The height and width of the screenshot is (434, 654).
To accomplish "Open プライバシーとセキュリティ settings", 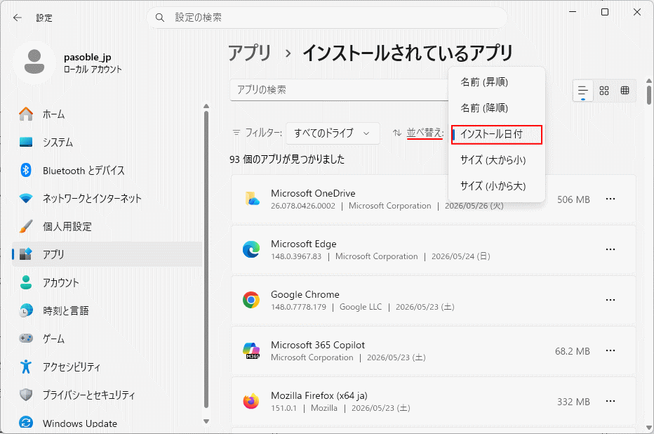I will [x=107, y=395].
